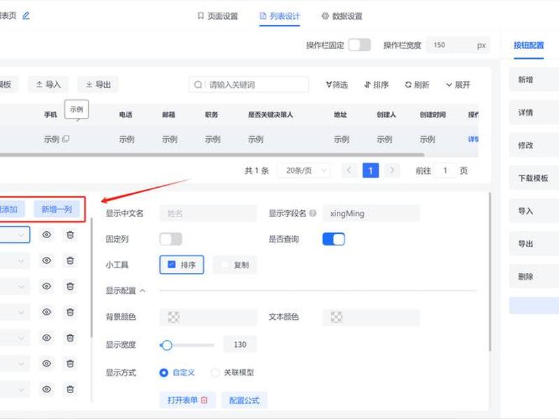
Task: Open the 20条/页 page size dropdown
Action: point(304,170)
